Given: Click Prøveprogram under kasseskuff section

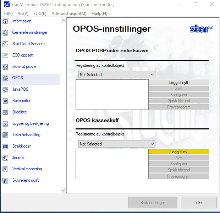Looking at the screenshot, I should [x=179, y=176].
